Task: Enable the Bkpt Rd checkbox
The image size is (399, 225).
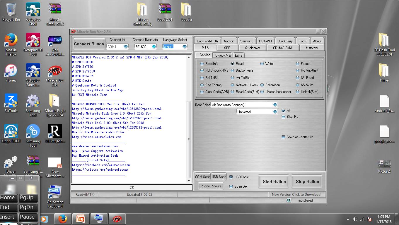Action: 283,116
